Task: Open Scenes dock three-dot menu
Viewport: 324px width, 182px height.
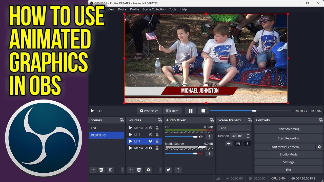Action: pos(123,170)
